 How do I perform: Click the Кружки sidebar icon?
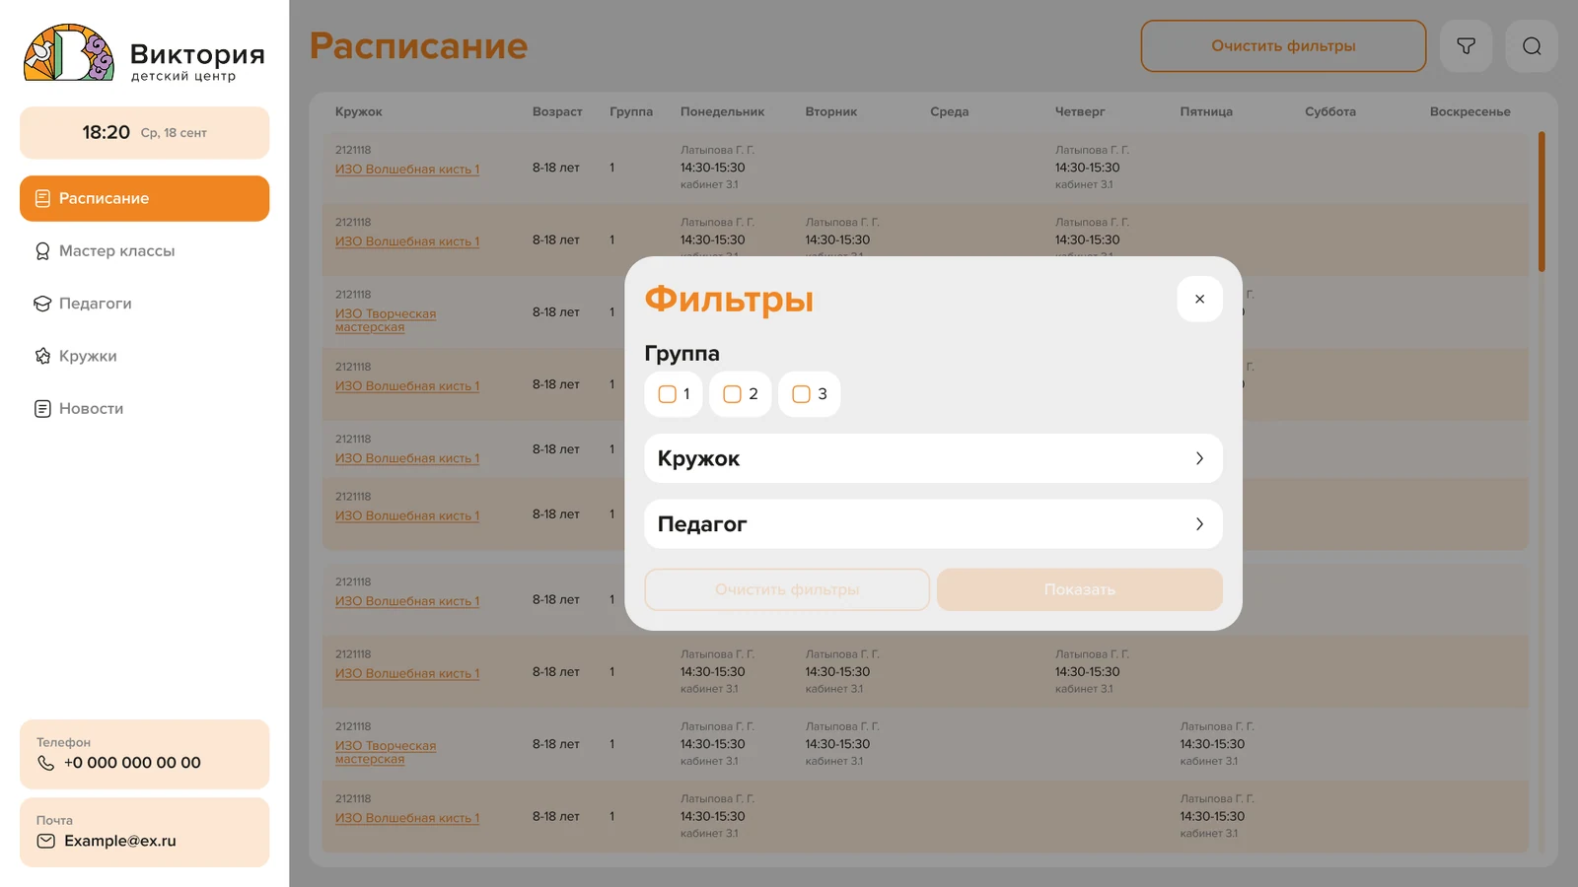pyautogui.click(x=42, y=356)
